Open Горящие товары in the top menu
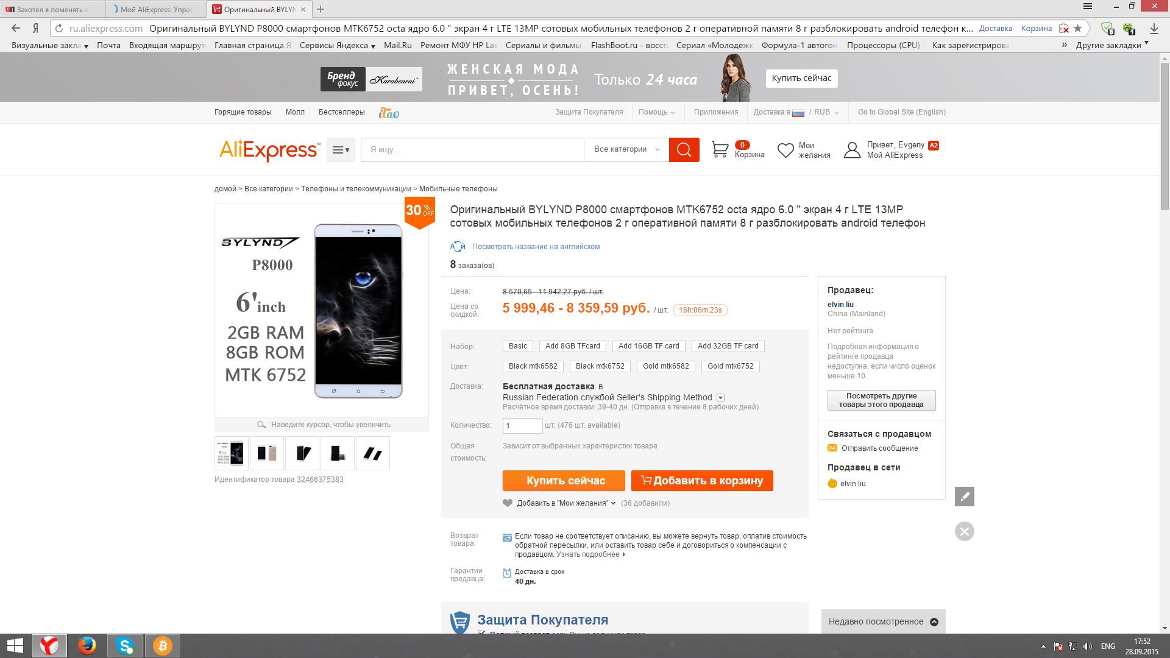The image size is (1170, 658). (243, 112)
